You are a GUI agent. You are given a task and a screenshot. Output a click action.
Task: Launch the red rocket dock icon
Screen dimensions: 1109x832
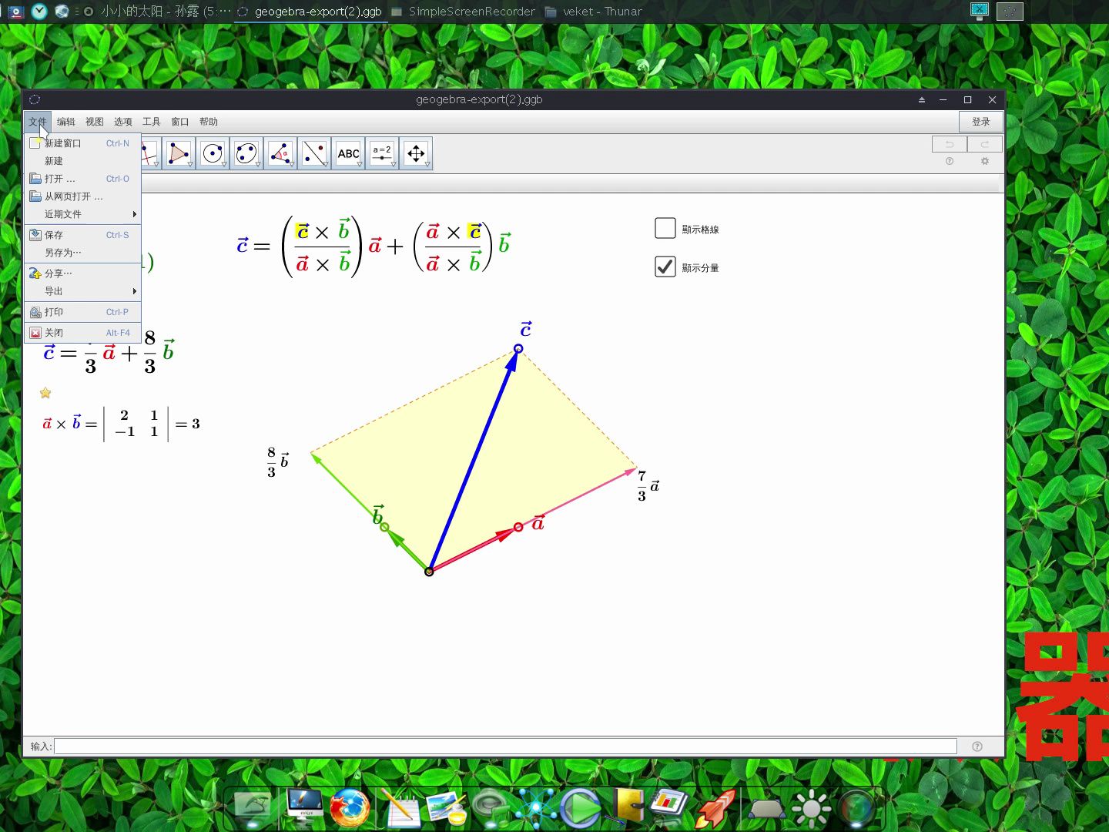click(716, 808)
